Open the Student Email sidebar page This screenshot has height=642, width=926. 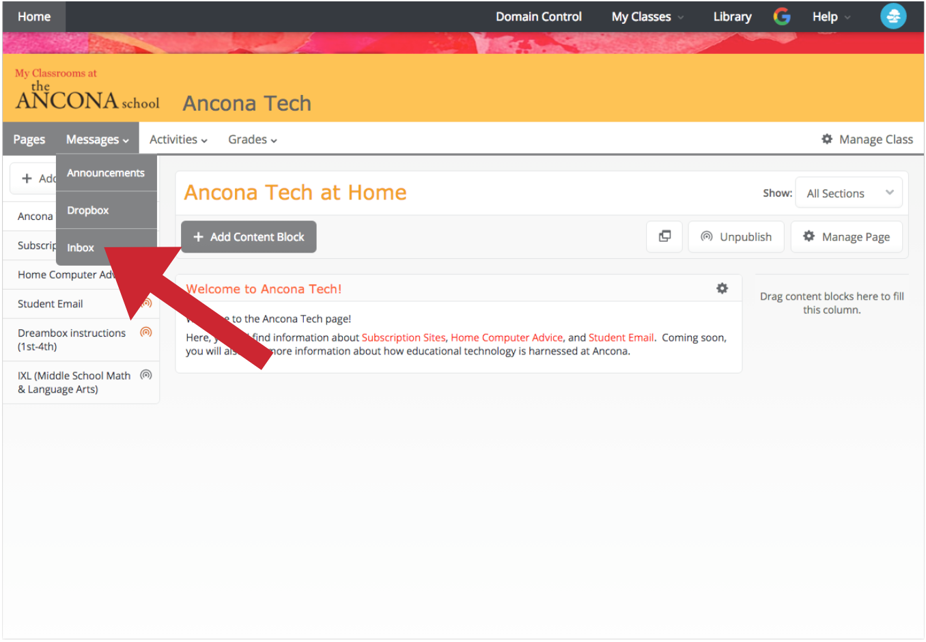pyautogui.click(x=51, y=304)
